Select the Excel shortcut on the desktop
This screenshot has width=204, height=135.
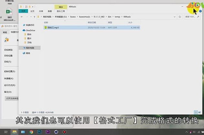[x=9, y=14]
